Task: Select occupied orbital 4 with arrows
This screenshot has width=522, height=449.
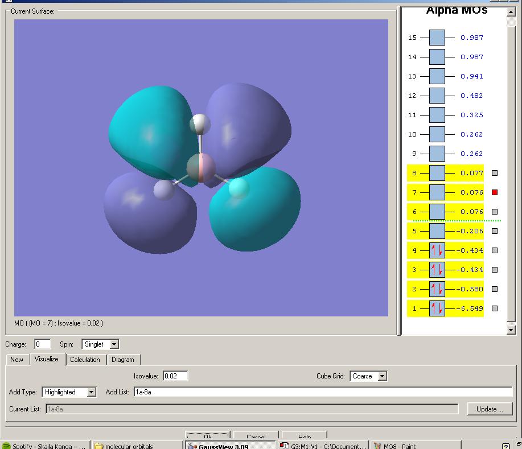Action: [437, 250]
